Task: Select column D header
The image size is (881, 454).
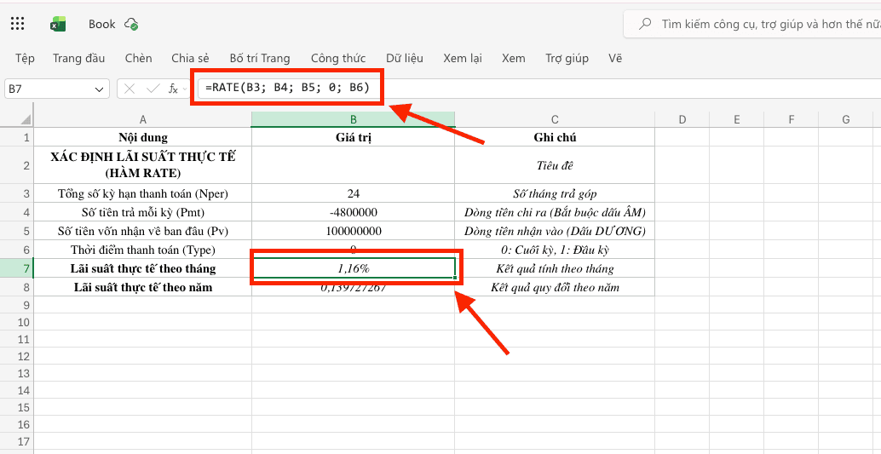Action: tap(682, 119)
